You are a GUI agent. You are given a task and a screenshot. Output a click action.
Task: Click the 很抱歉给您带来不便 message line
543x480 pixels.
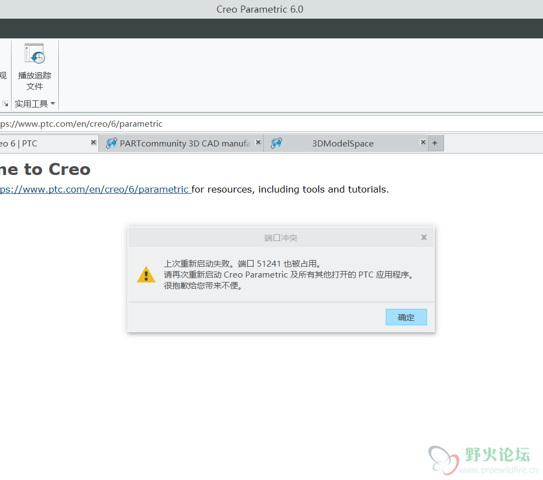(203, 286)
